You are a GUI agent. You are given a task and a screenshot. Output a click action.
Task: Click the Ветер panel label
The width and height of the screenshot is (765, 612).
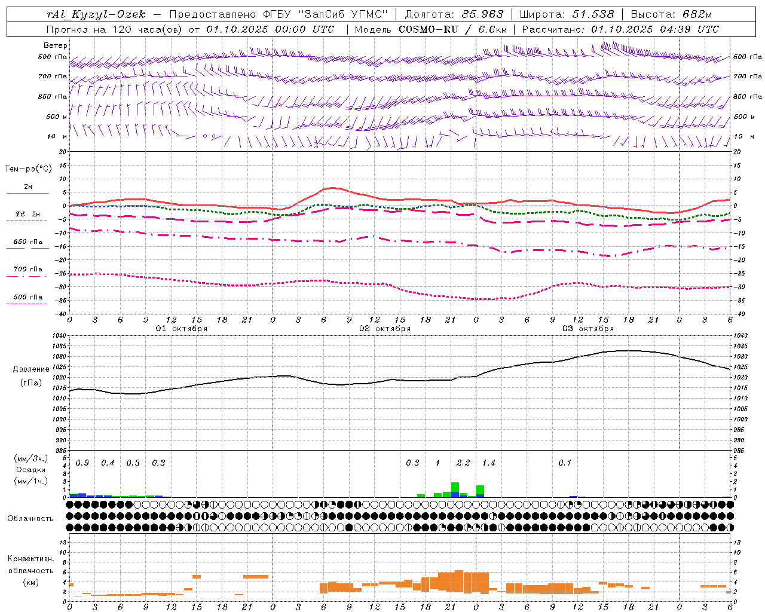pos(56,45)
